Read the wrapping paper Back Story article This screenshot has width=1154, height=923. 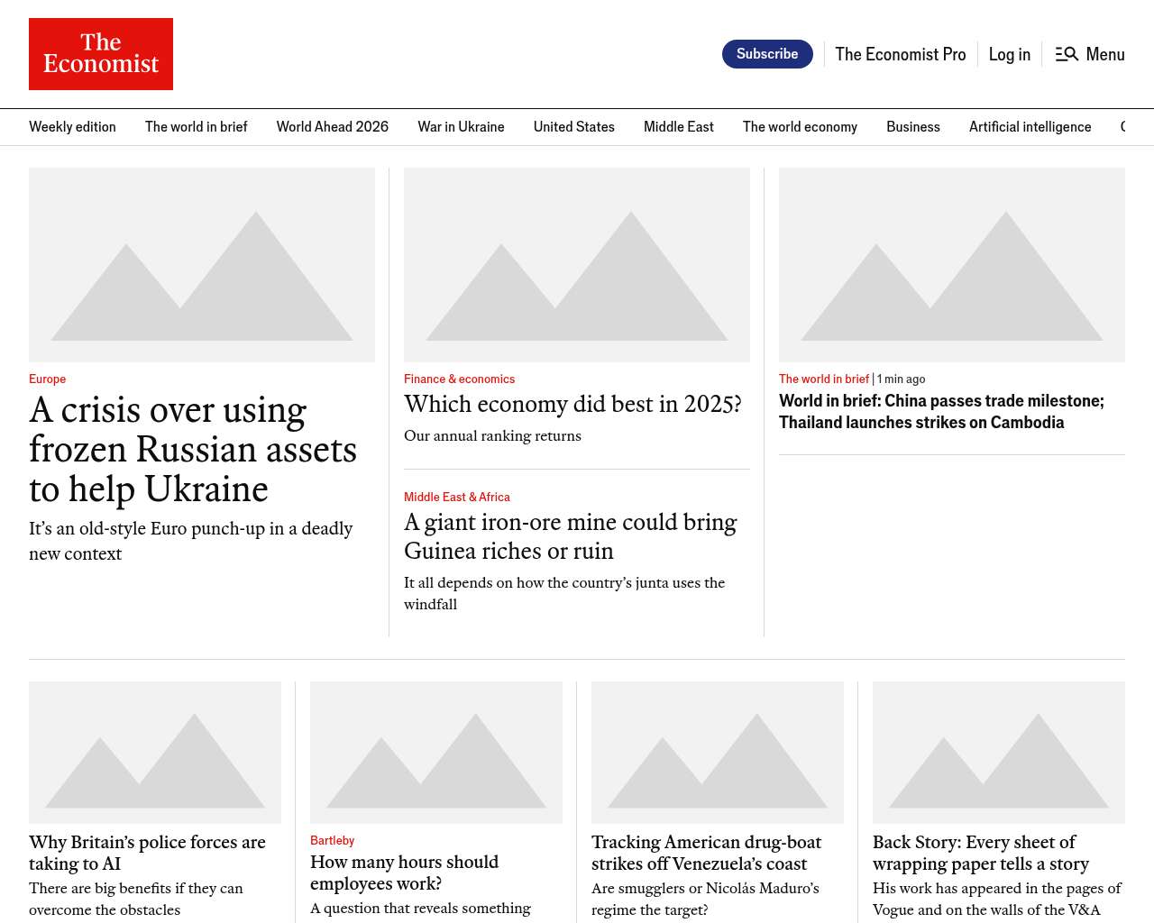click(x=980, y=853)
